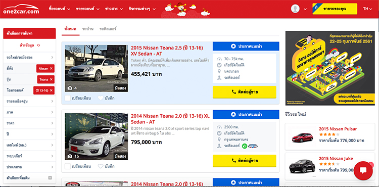379x187 pixels.
Task: Open the TH language dropdown
Action: (367, 9)
